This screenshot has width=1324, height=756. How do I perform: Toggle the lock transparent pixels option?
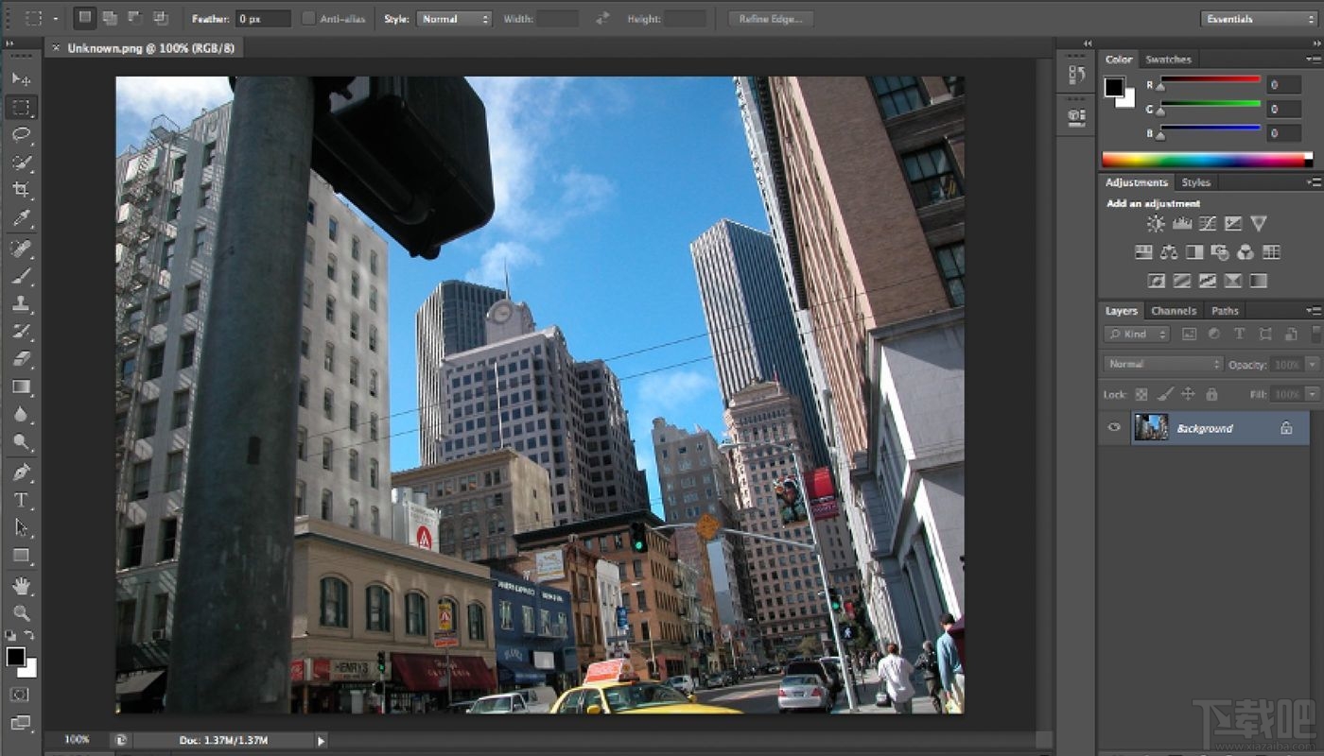point(1141,394)
